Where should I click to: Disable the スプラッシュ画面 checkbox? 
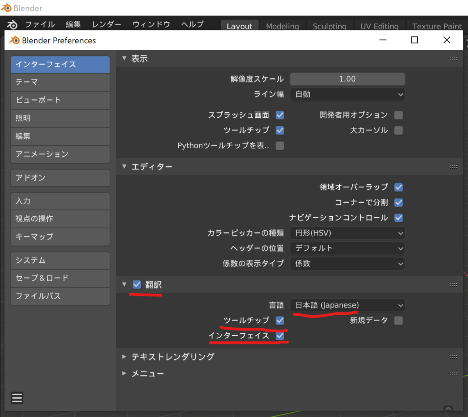(280, 115)
